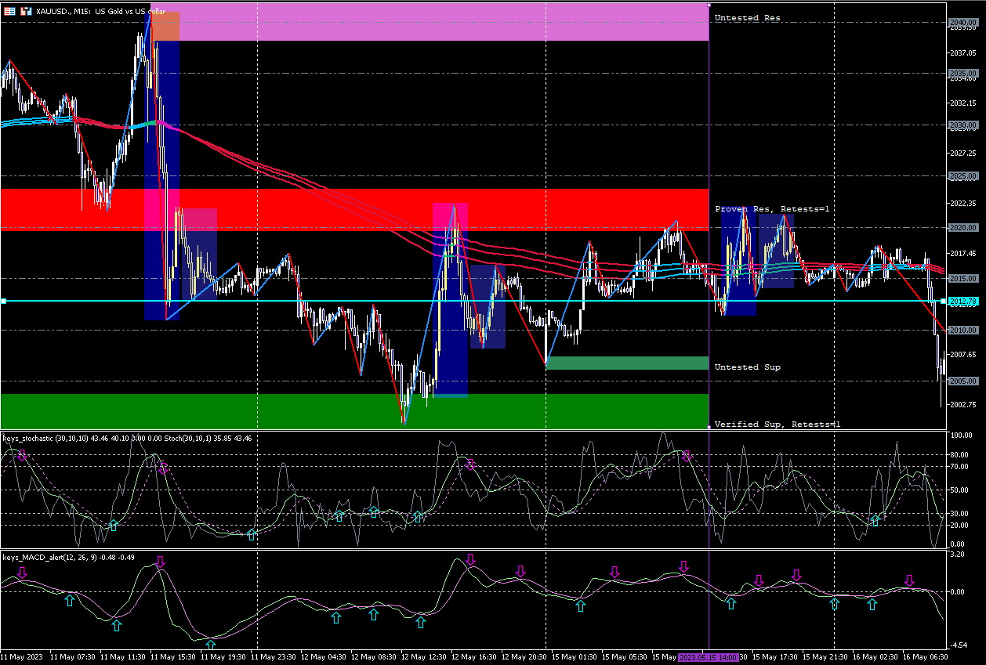The height and width of the screenshot is (665, 986).
Task: Click the 2020.00 price level label
Action: pos(962,227)
